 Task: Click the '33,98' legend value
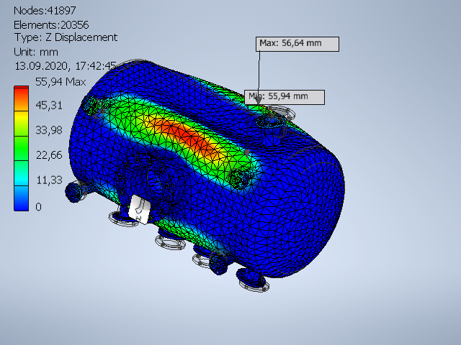(x=49, y=130)
